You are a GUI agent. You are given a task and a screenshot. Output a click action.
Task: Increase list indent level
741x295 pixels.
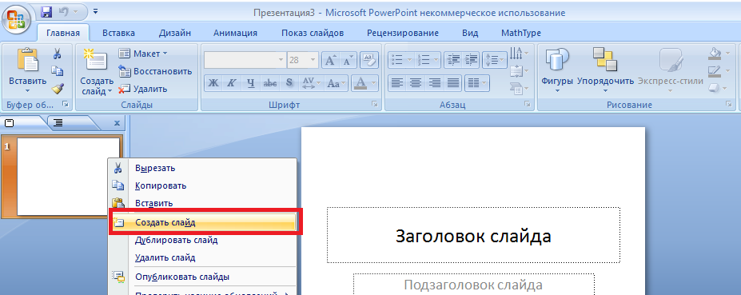pos(471,60)
